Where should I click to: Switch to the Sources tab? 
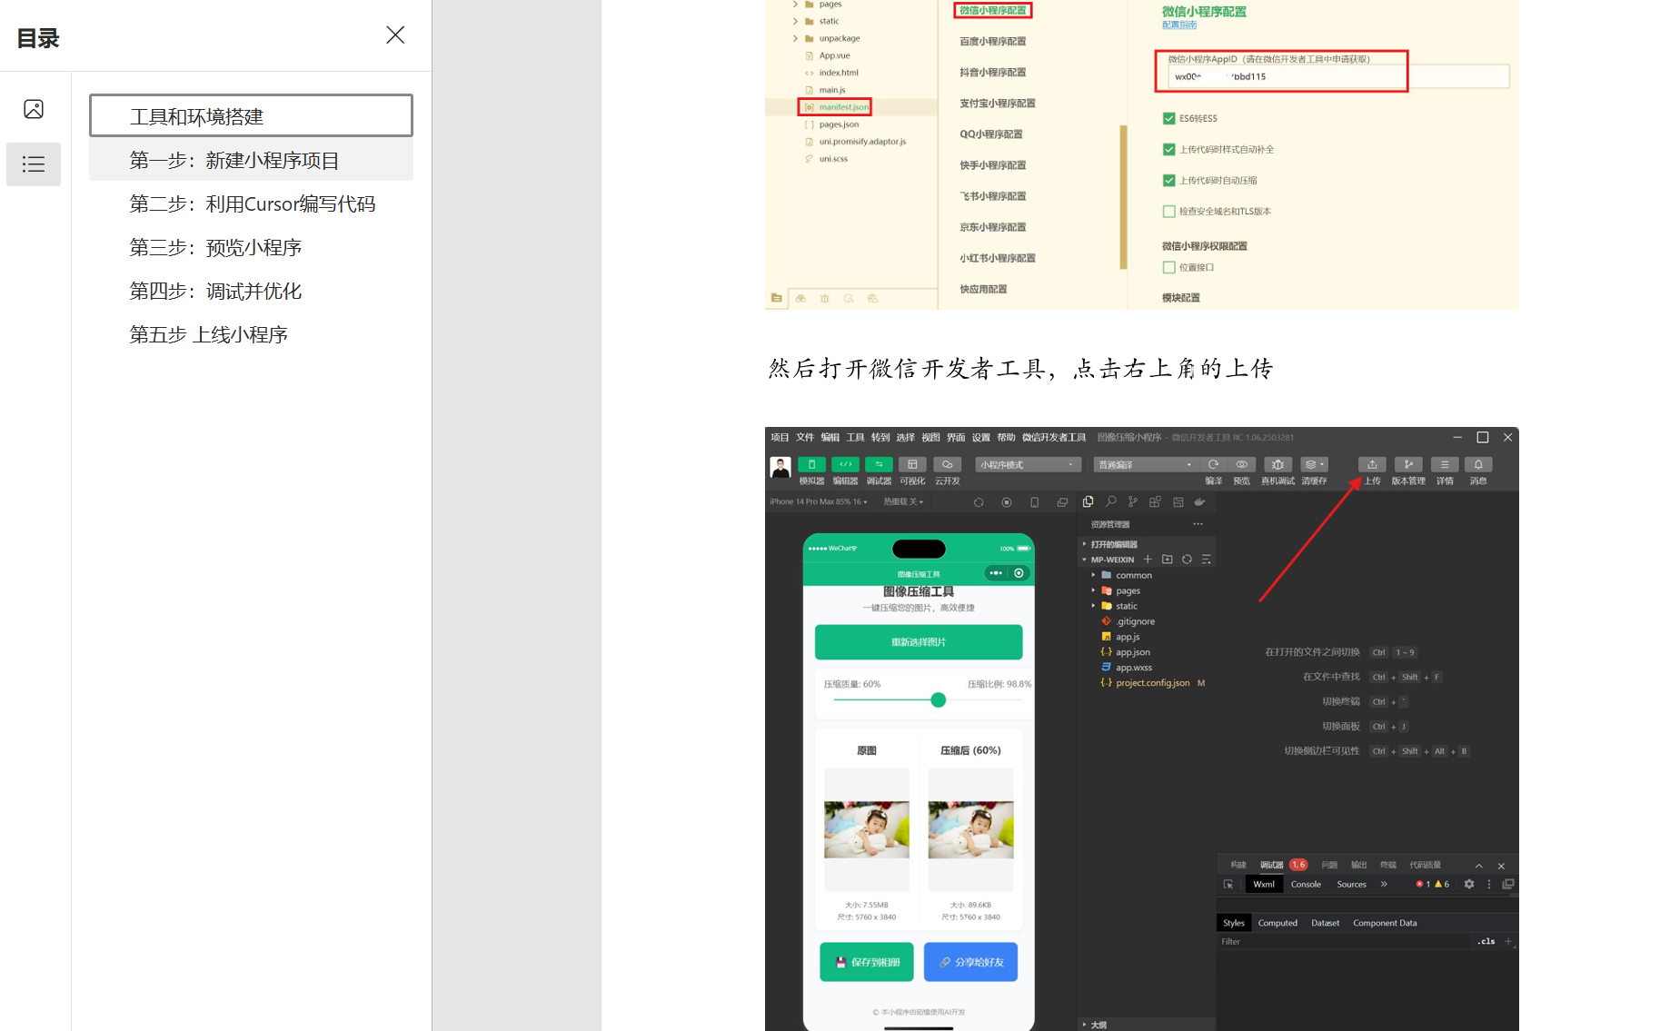coord(1351,885)
